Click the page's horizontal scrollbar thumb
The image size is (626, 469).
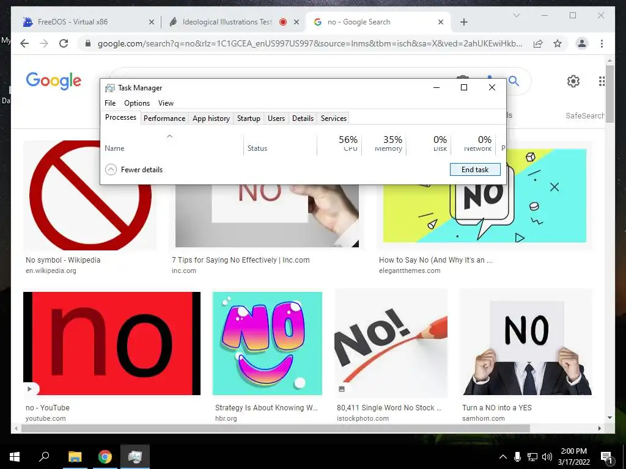276,429
